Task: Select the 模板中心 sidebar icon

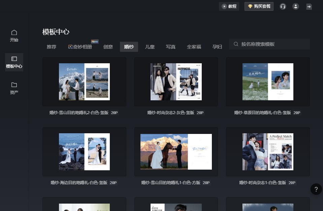Action: coord(14,59)
